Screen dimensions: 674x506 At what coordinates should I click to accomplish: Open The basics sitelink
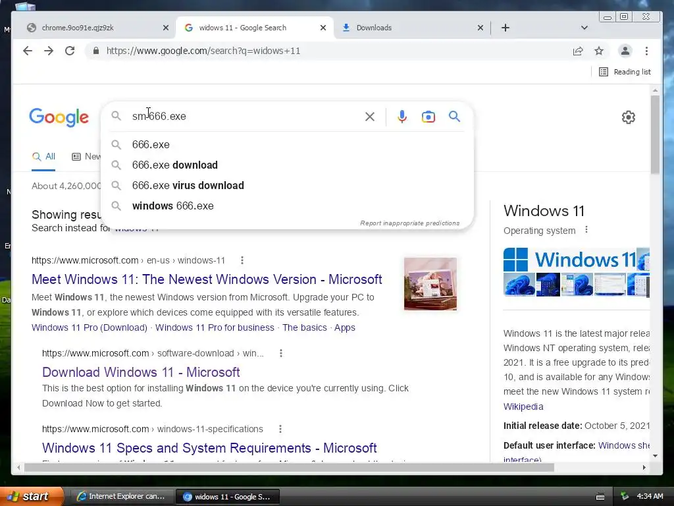coord(304,327)
